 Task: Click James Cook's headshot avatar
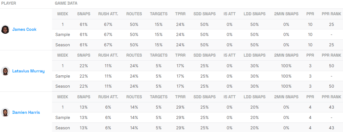click(x=5, y=29)
